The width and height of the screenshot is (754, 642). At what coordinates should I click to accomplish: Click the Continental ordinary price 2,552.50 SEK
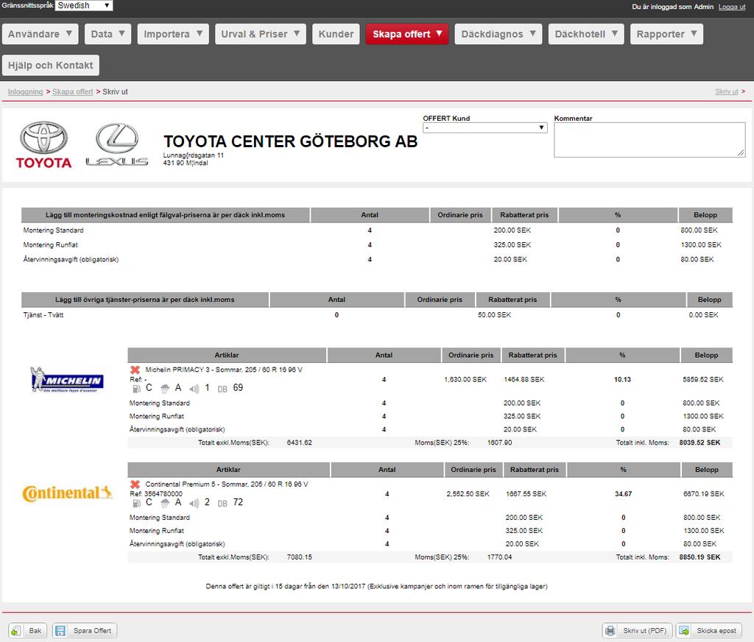[x=468, y=494]
